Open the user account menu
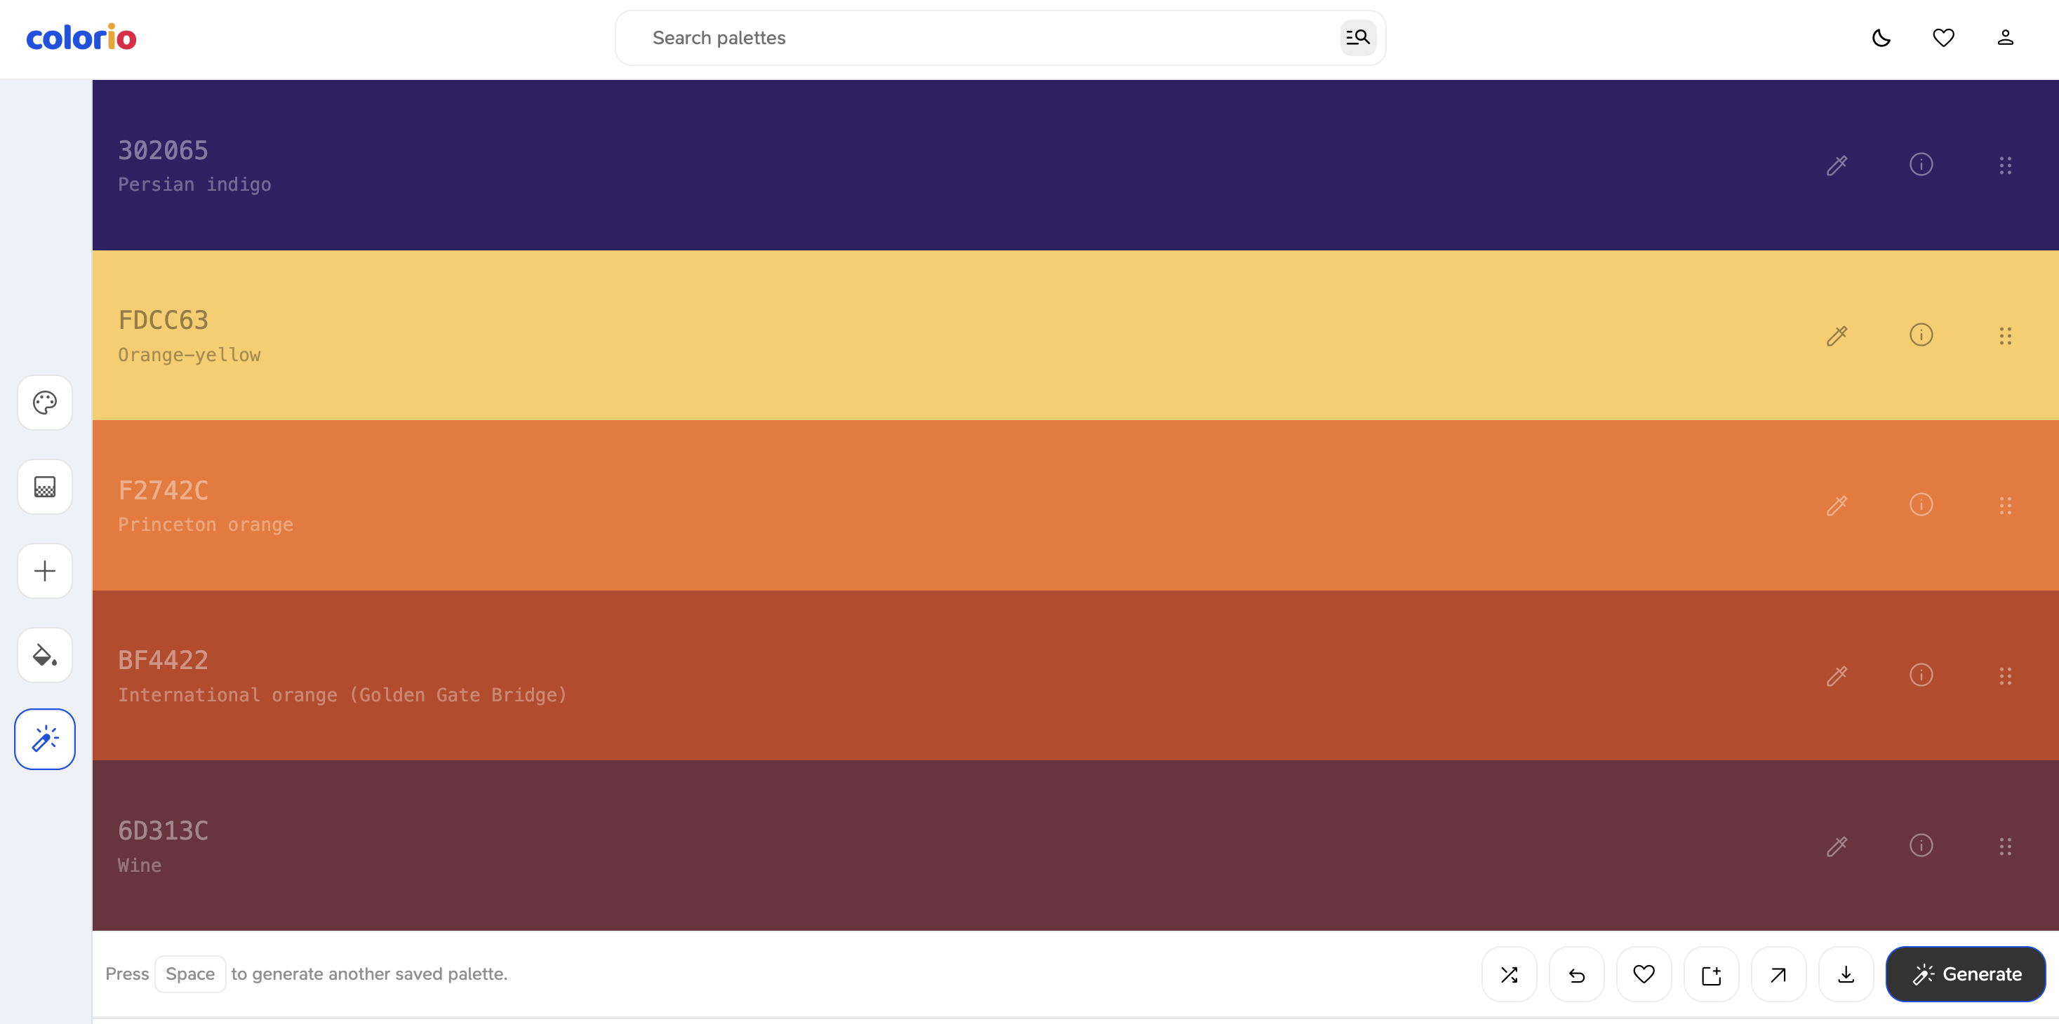Viewport: 2059px width, 1024px height. (2005, 38)
